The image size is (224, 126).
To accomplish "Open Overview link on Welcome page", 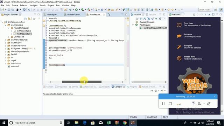I will click(x=188, y=23).
